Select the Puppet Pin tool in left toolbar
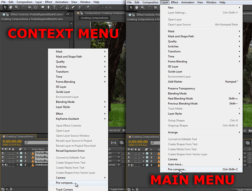The height and width of the screenshot is (191, 252). pyautogui.click(x=88, y=7)
